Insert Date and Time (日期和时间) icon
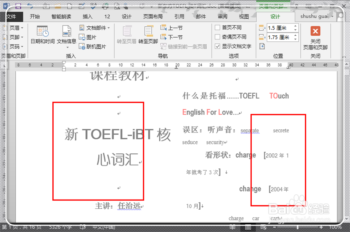The height and width of the screenshot is (232, 350). (x=42, y=31)
